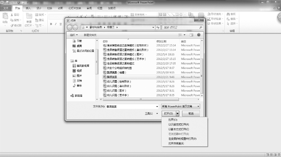The image size is (281, 157).
Task: Click the New Slide (新建幻灯片) icon
Action: (29, 16)
